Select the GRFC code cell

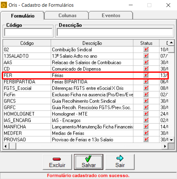[27, 107]
